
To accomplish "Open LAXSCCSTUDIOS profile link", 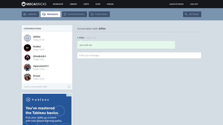I will coord(176,4).
